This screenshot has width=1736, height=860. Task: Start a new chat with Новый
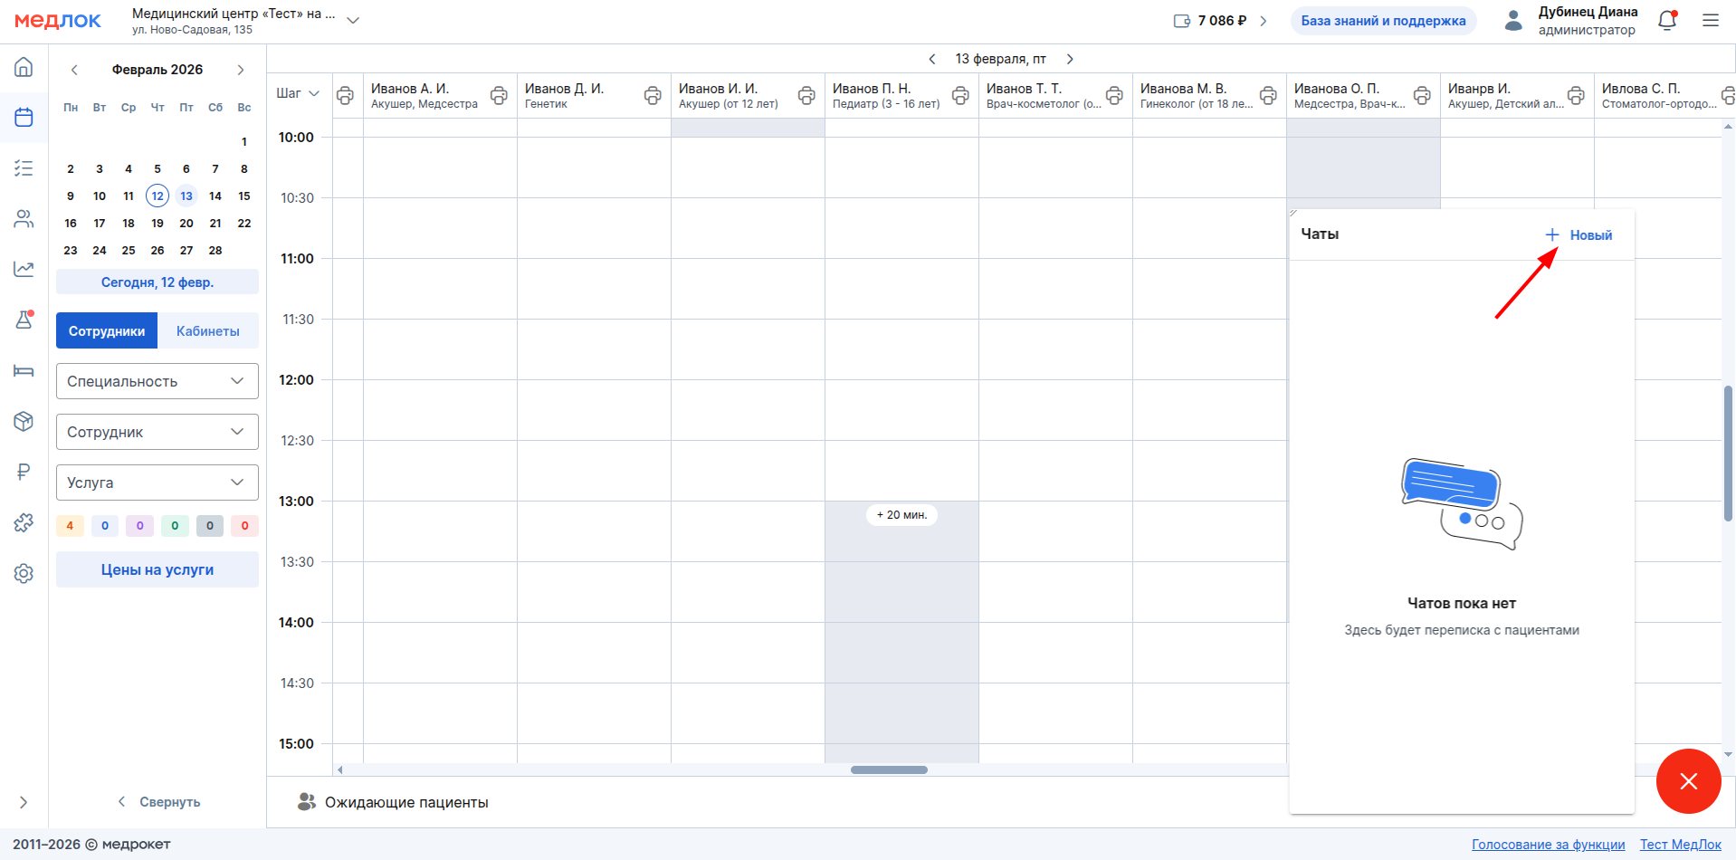(x=1579, y=235)
